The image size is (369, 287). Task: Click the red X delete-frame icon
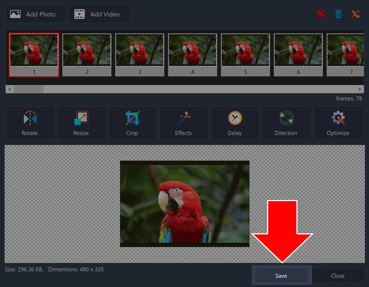click(x=321, y=14)
